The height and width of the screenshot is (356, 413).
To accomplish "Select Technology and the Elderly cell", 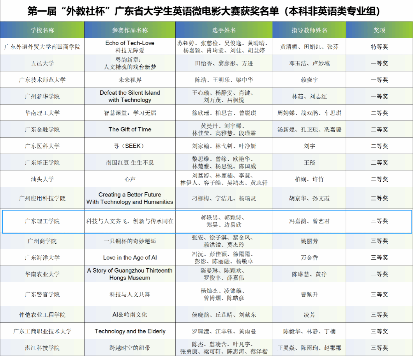I will tap(130, 331).
